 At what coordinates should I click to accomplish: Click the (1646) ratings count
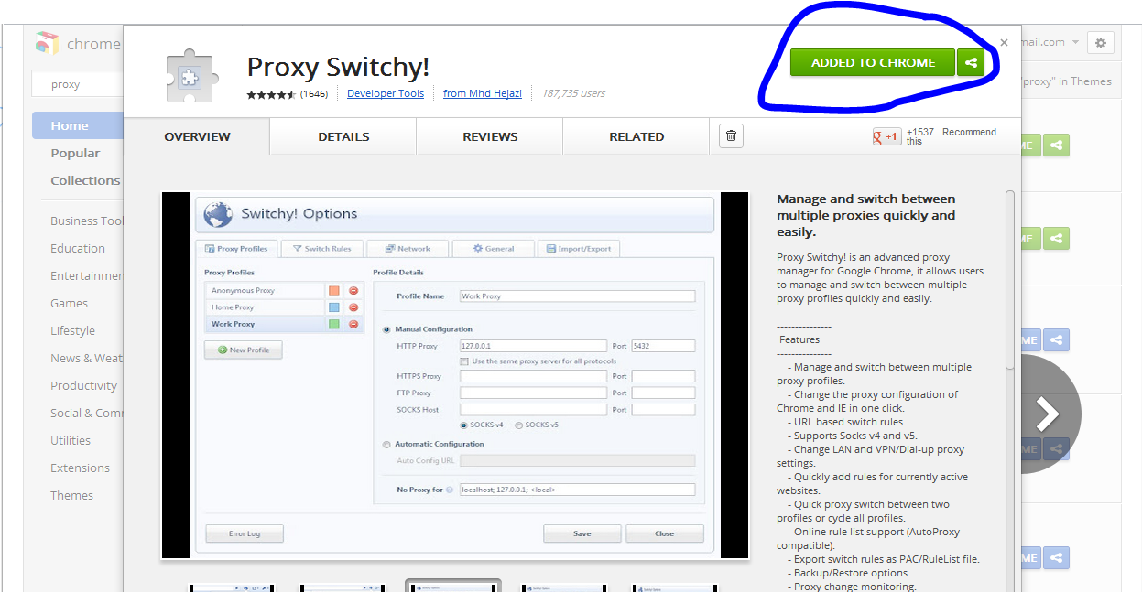[x=314, y=93]
